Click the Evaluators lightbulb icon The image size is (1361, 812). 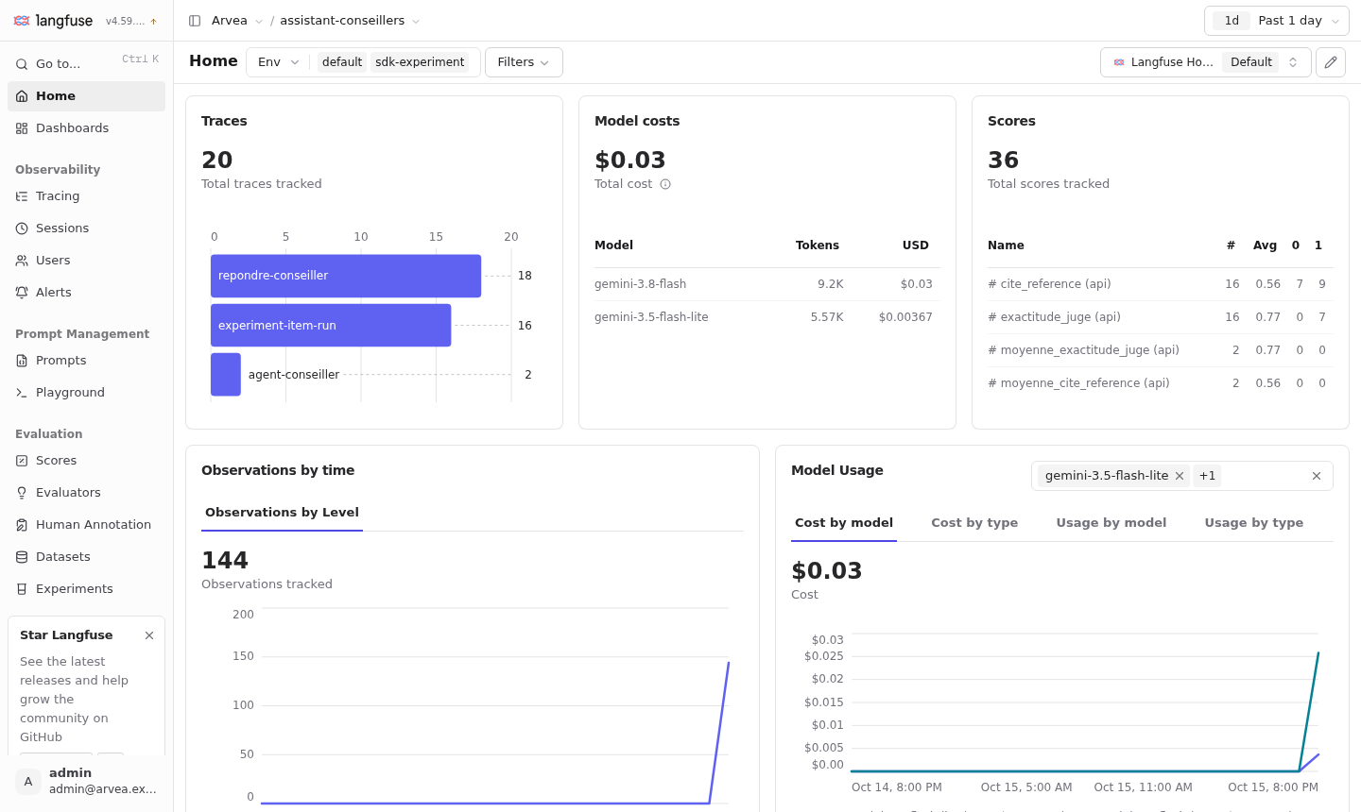pyautogui.click(x=22, y=493)
